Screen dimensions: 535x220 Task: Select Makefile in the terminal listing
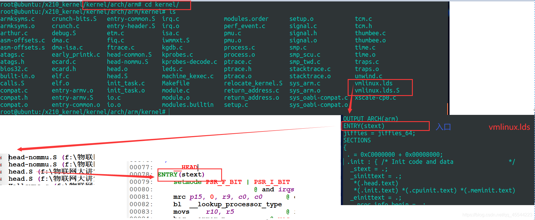176,83
